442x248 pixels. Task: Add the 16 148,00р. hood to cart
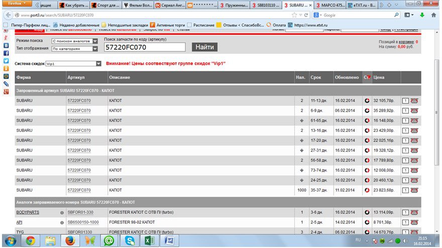(x=414, y=121)
